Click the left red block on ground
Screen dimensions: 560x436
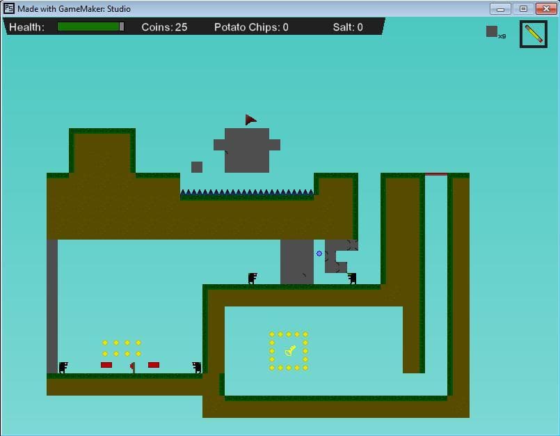pos(106,365)
